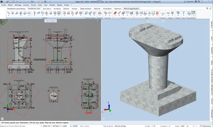Screen dimensions: 213x127
Task: Click the Allplan application logo icon
Action: pos(2,2)
